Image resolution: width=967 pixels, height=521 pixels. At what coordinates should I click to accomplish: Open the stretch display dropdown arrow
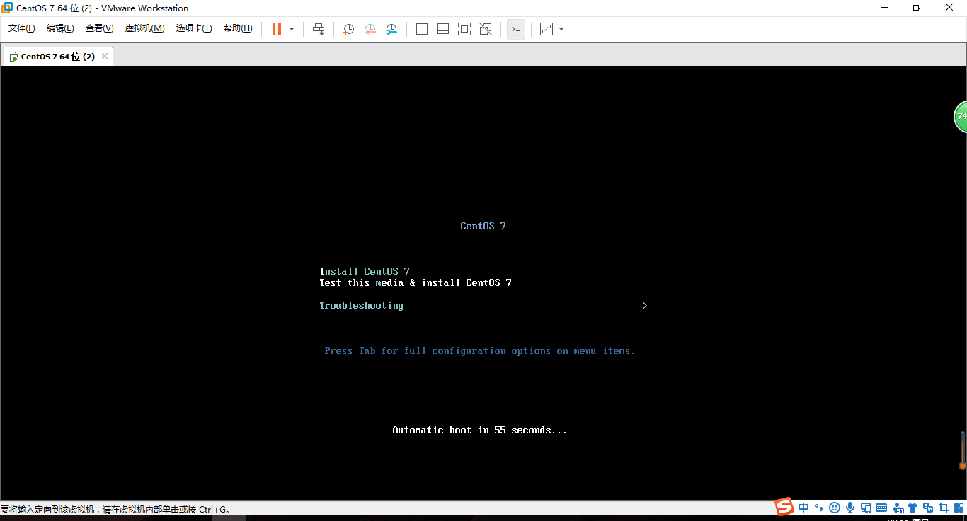click(x=561, y=29)
